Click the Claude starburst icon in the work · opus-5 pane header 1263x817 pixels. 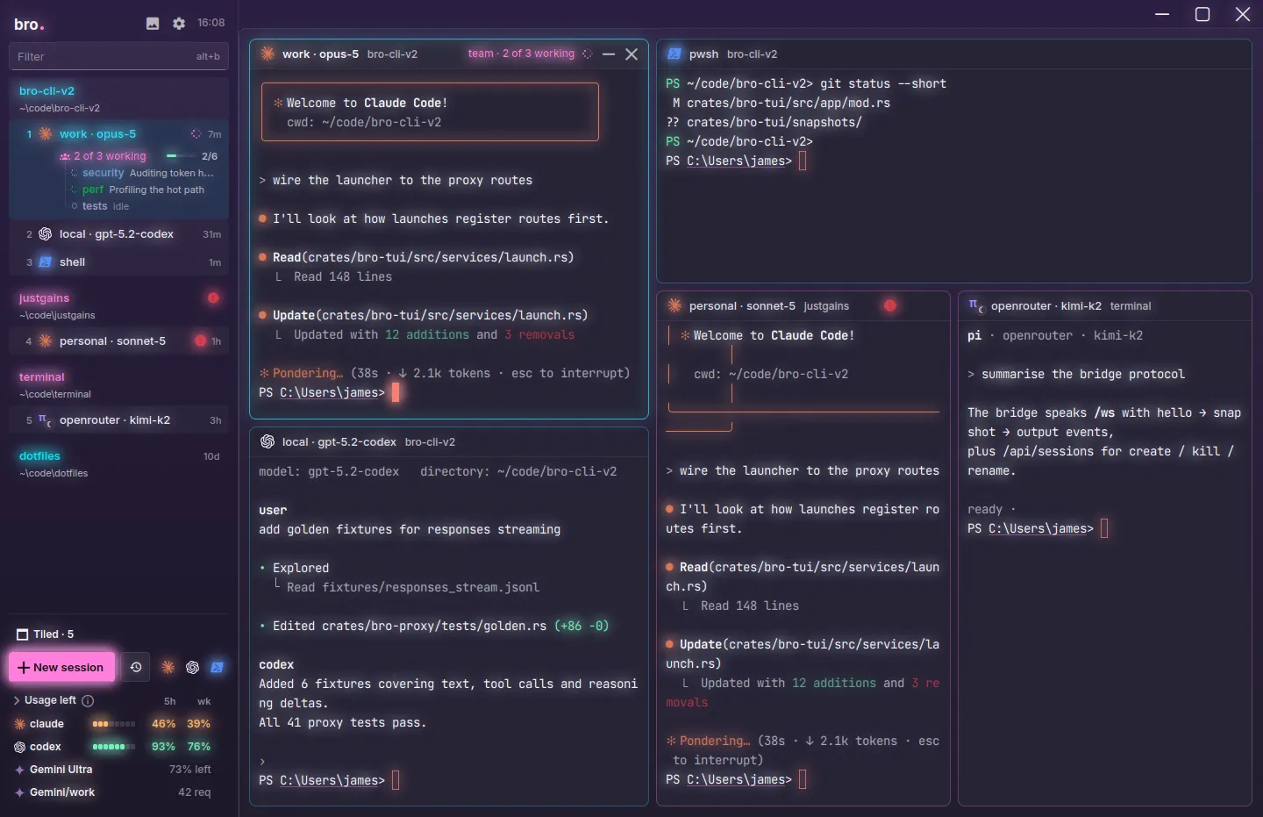pyautogui.click(x=268, y=54)
